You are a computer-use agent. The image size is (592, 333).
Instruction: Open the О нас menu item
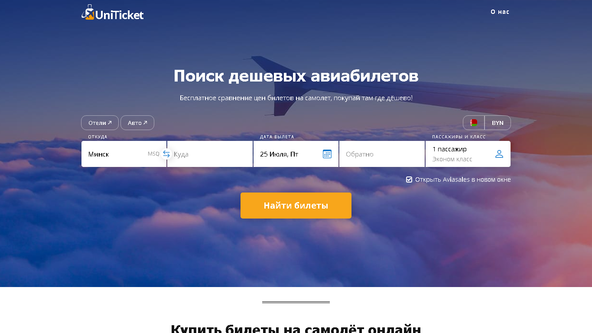[500, 12]
